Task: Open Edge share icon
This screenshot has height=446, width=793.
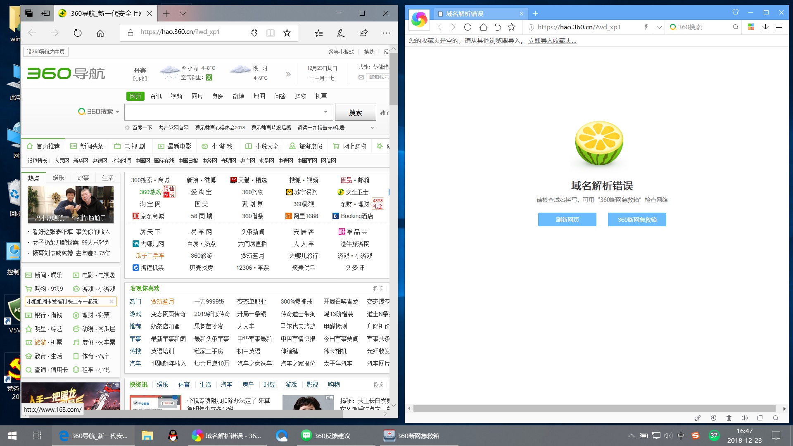Action: pos(363,33)
